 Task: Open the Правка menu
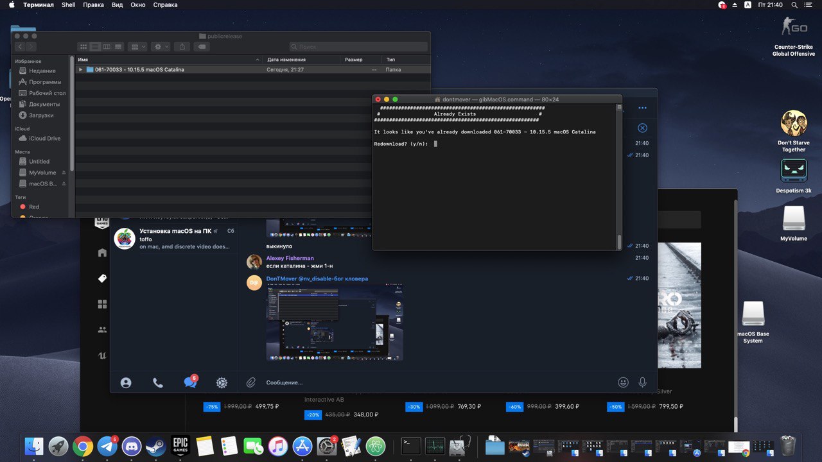coord(94,4)
